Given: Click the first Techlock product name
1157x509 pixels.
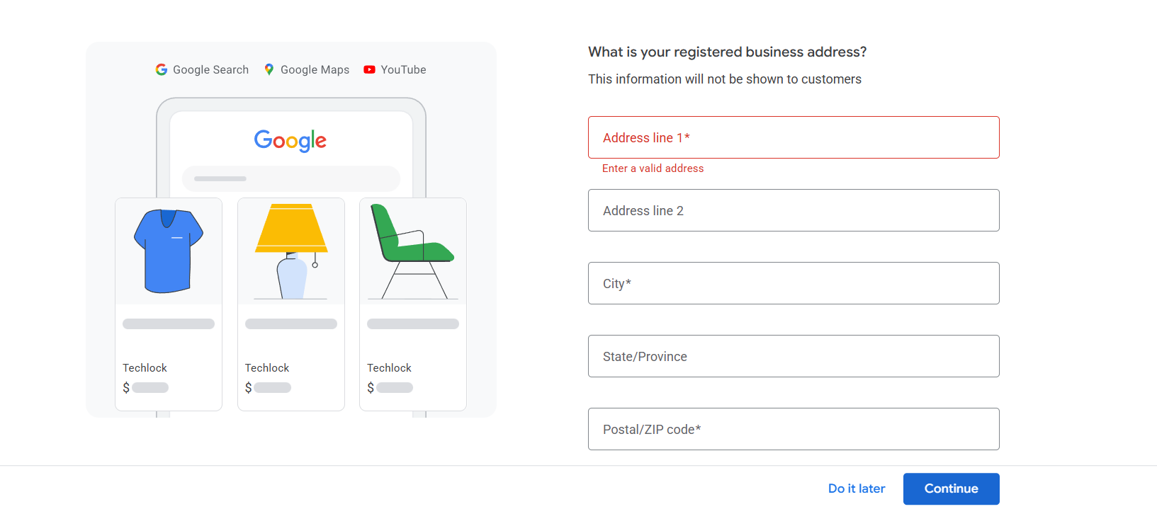Looking at the screenshot, I should 145,368.
